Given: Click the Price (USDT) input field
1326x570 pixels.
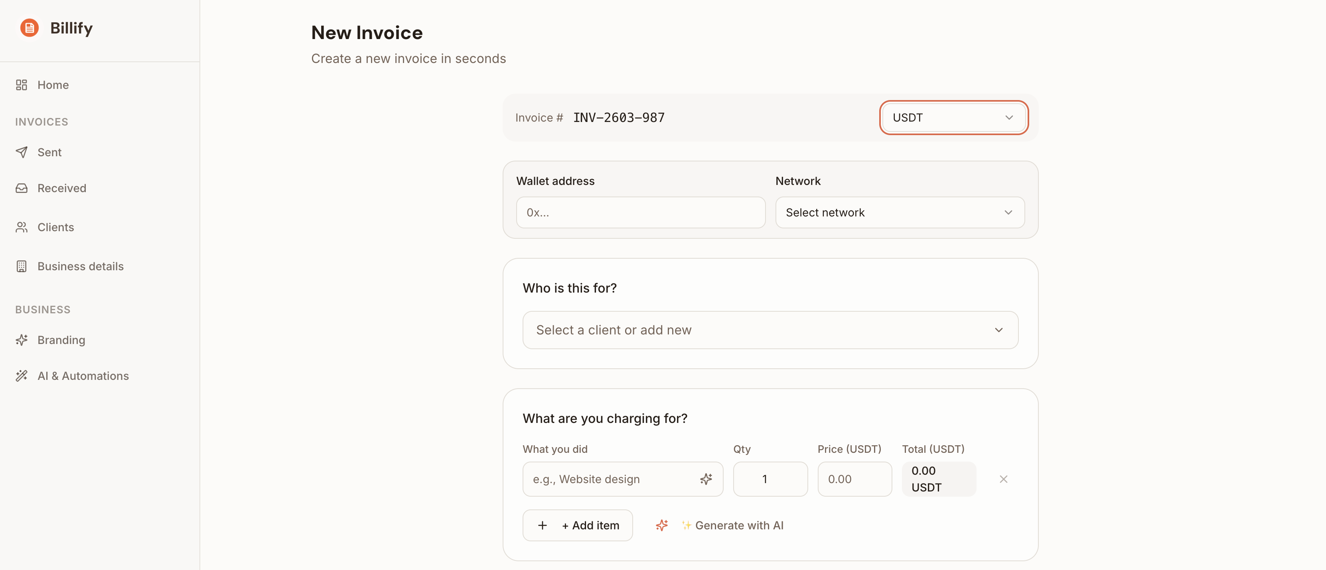Looking at the screenshot, I should pos(854,479).
